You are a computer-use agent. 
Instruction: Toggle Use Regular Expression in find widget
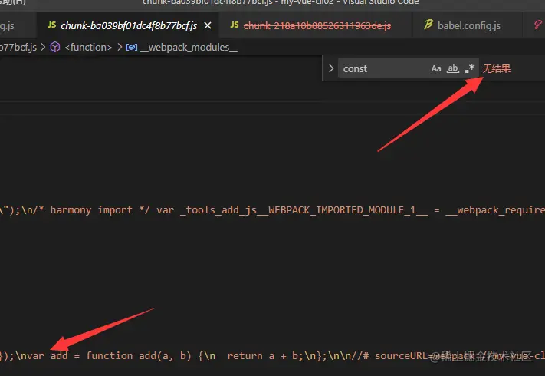(x=470, y=68)
